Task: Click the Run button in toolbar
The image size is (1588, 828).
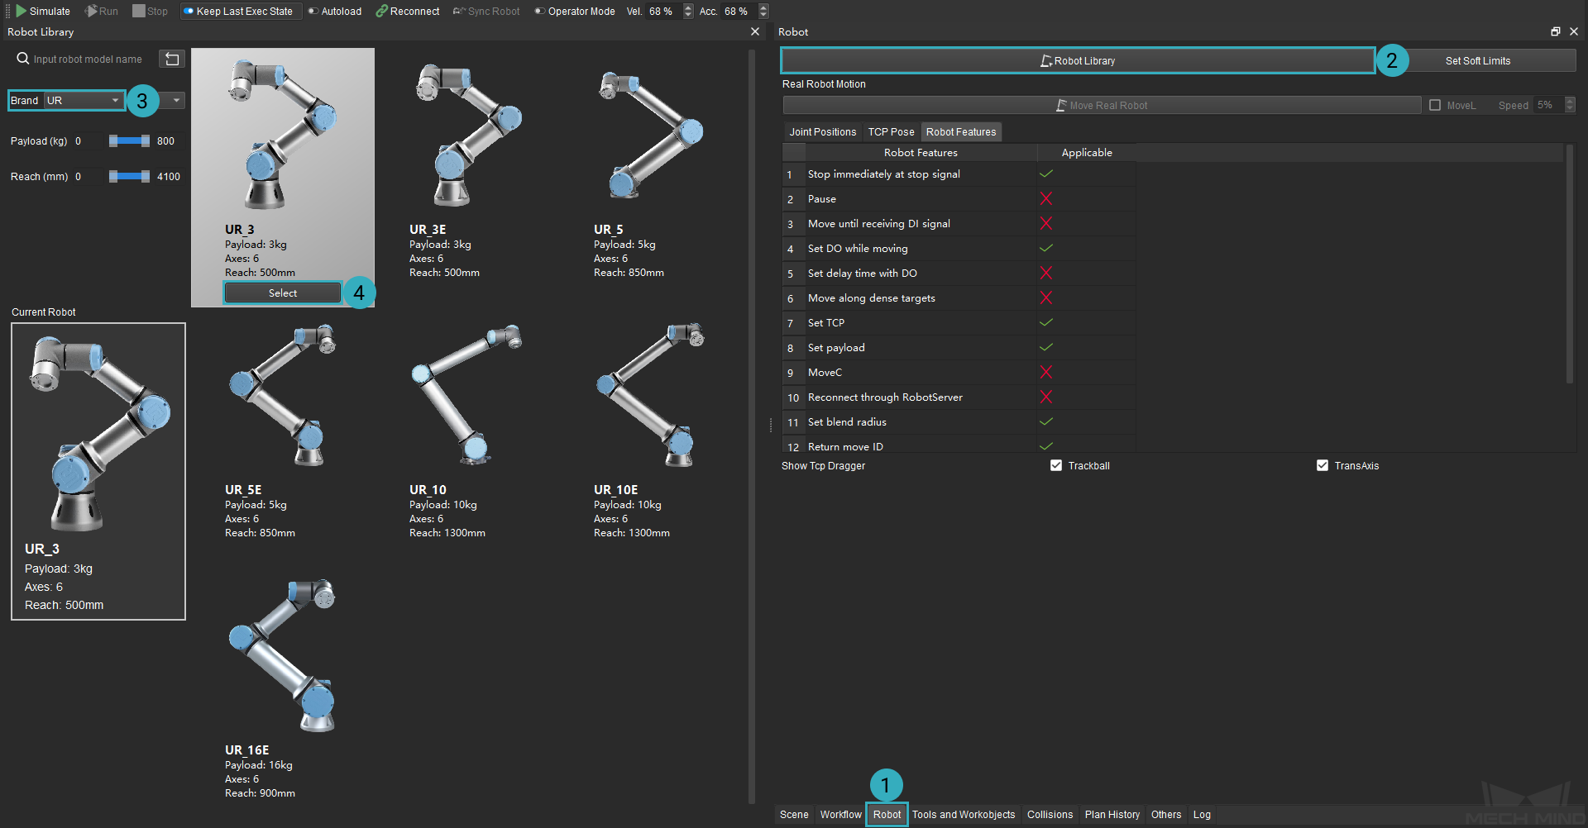Action: pyautogui.click(x=102, y=12)
